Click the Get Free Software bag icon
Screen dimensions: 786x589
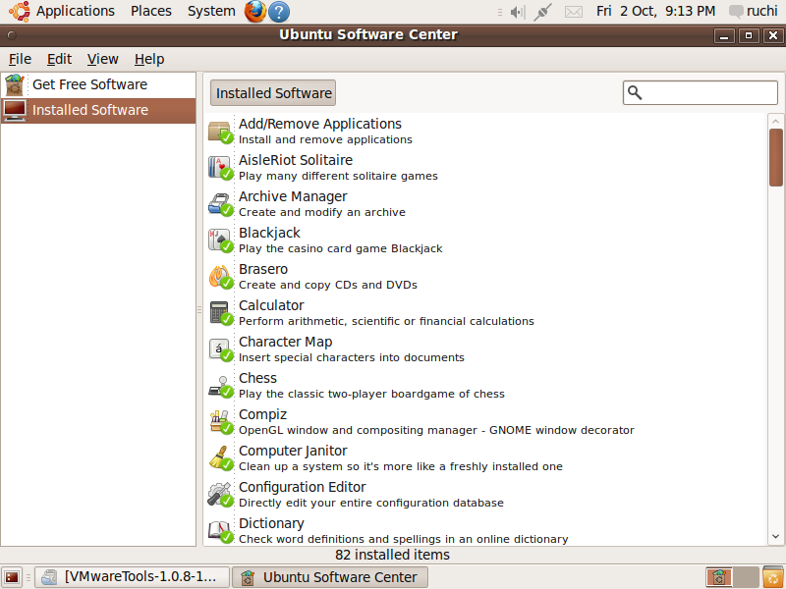tap(15, 84)
